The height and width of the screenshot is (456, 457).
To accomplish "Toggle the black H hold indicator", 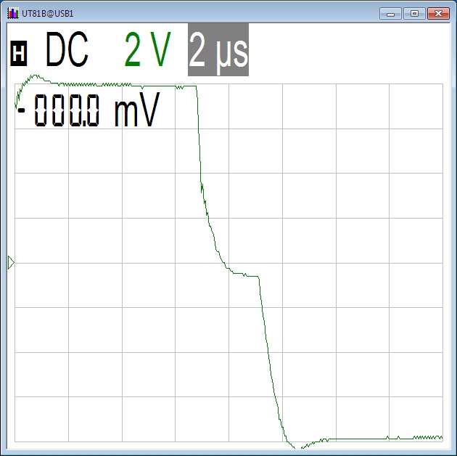I will pos(20,53).
